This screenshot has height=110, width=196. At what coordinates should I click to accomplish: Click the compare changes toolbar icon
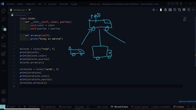(x=179, y=10)
